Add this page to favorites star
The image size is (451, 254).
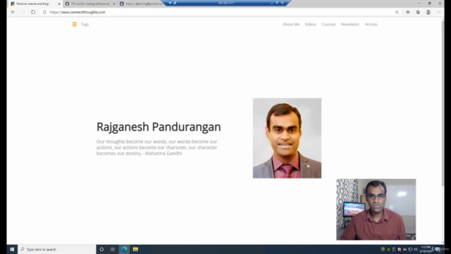click(x=397, y=12)
